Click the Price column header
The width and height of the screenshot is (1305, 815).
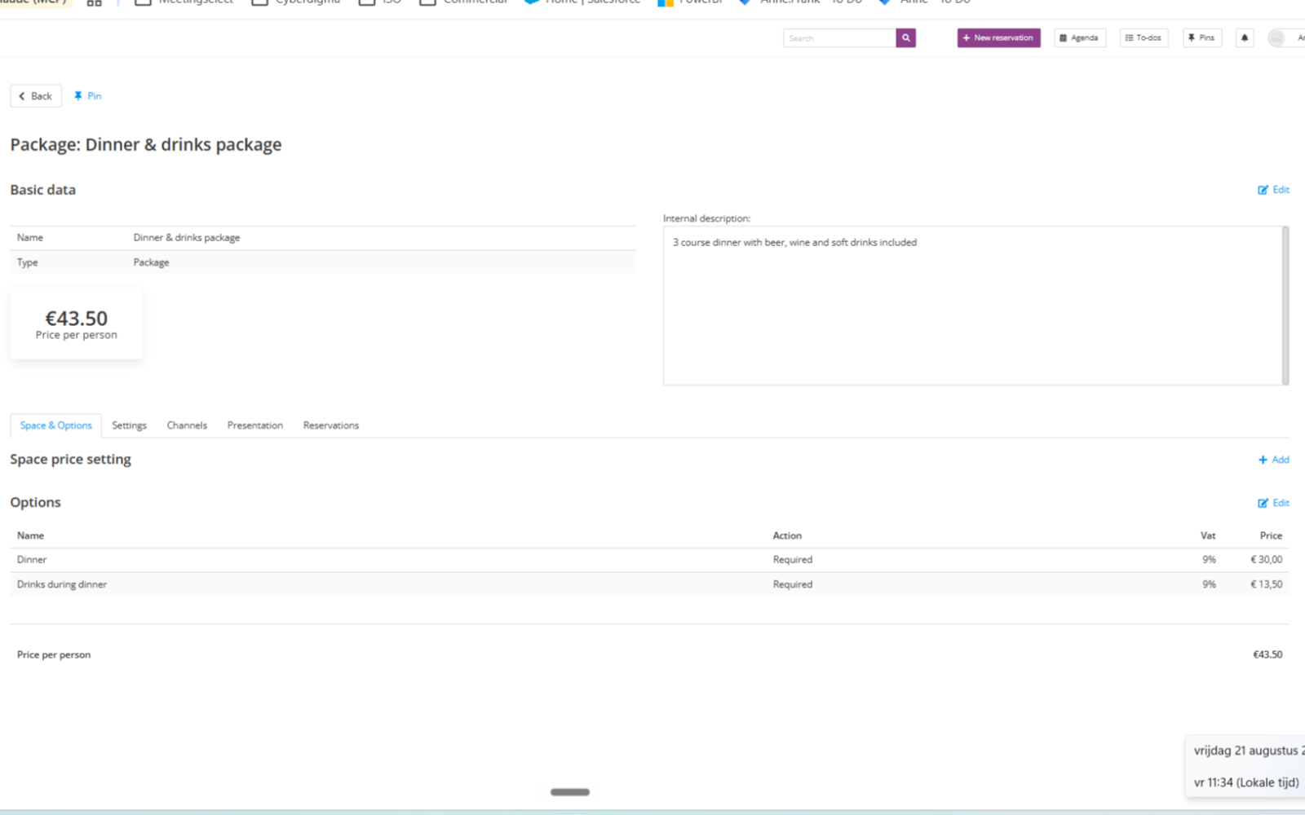point(1271,535)
